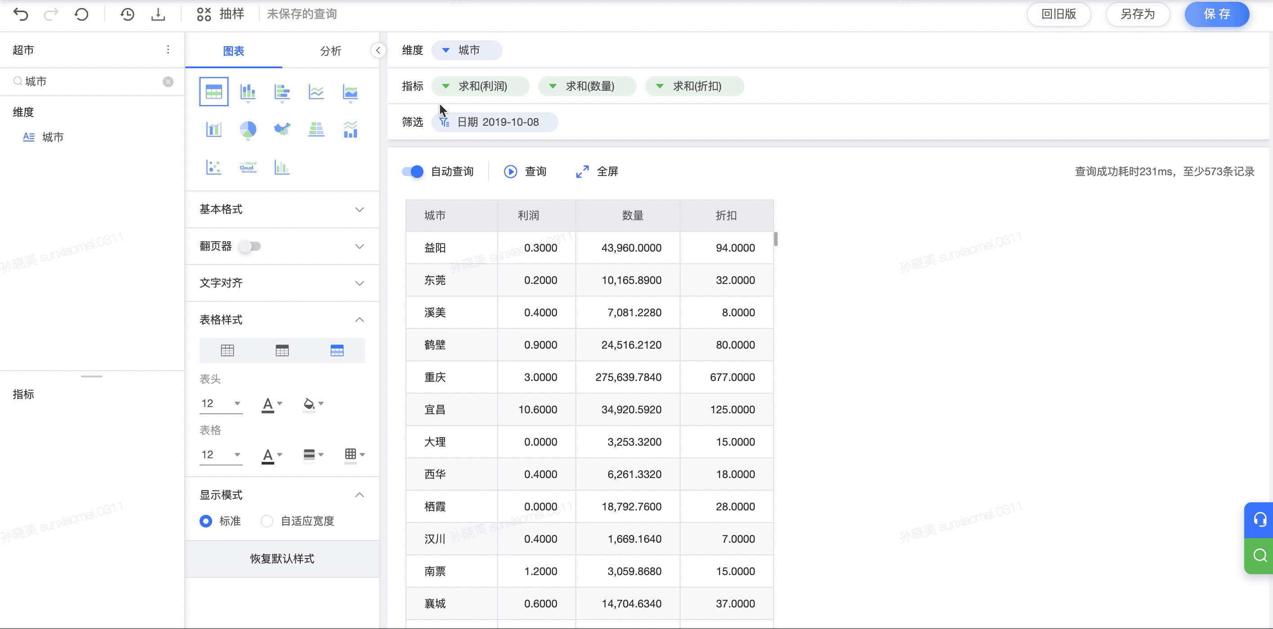This screenshot has width=1273, height=629.
Task: Select the 自适应宽度 radio button
Action: coord(267,521)
